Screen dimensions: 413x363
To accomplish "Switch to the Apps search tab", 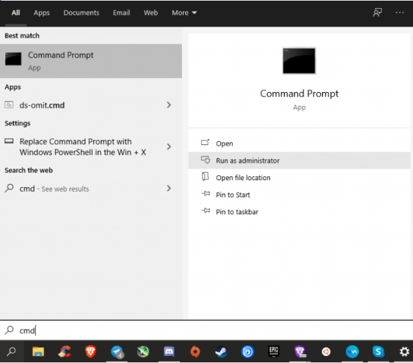I will tap(41, 13).
